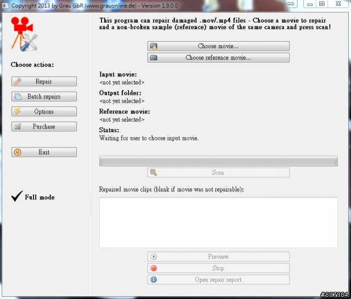The width and height of the screenshot is (351, 299).
Task: Click the red stop circle icon
Action: (x=154, y=268)
